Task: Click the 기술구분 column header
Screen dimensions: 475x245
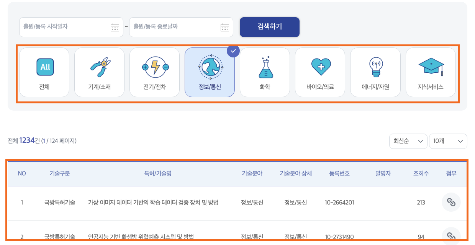Action: click(60, 173)
